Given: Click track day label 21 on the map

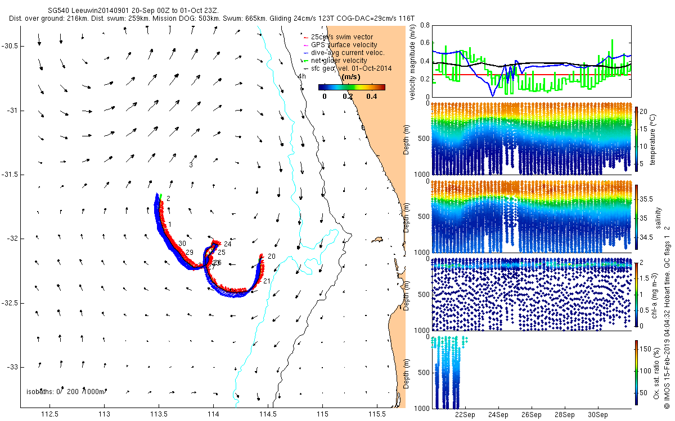Looking at the screenshot, I should pos(267,281).
